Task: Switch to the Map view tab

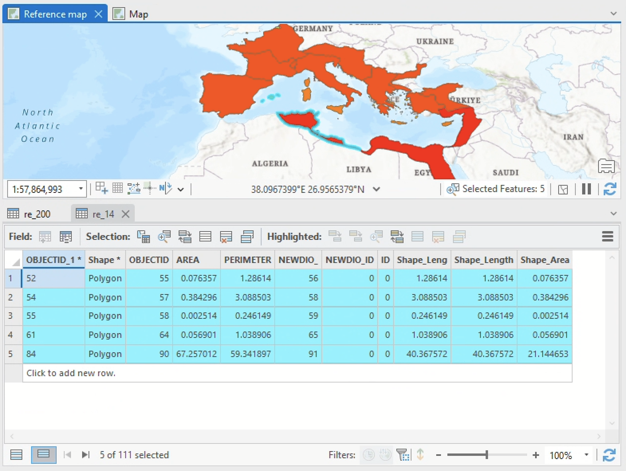Action: coord(138,14)
